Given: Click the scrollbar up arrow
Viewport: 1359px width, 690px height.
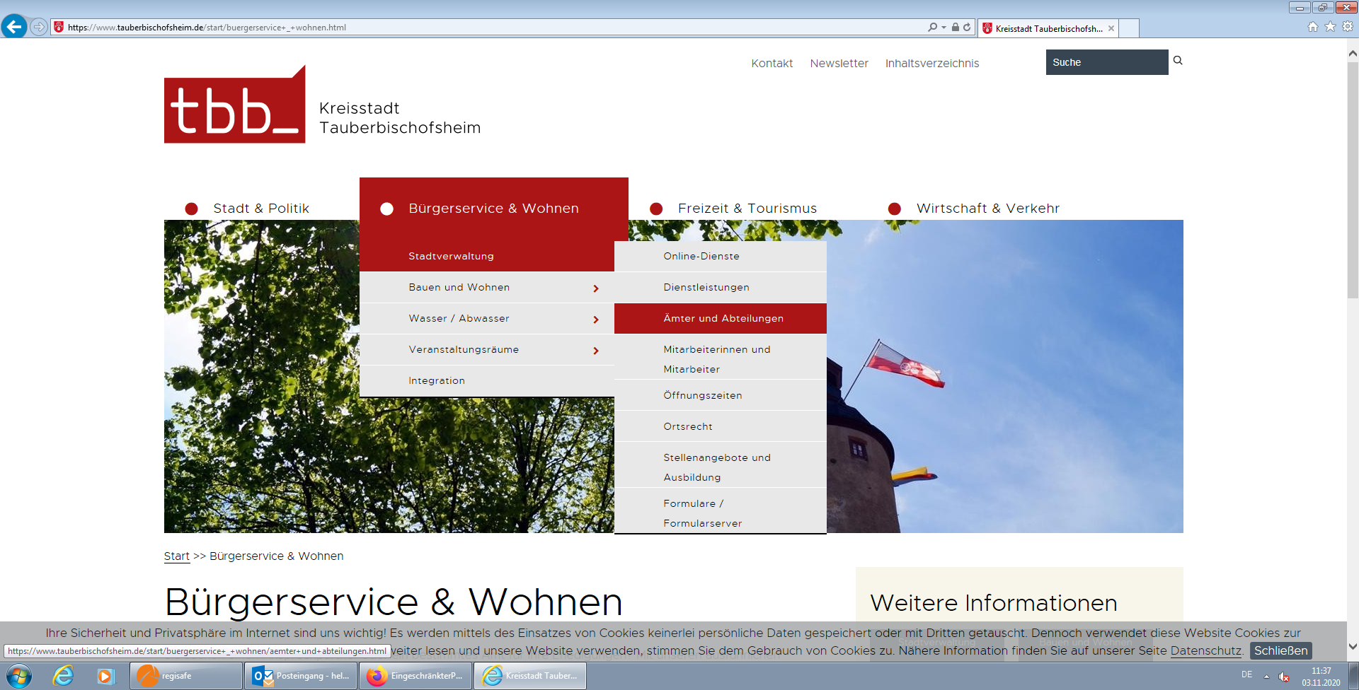Looking at the screenshot, I should tap(1353, 53).
